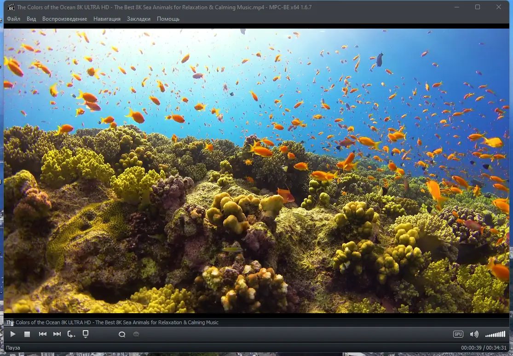Open the Навигация menu
Image resolution: width=513 pixels, height=356 pixels.
point(107,19)
